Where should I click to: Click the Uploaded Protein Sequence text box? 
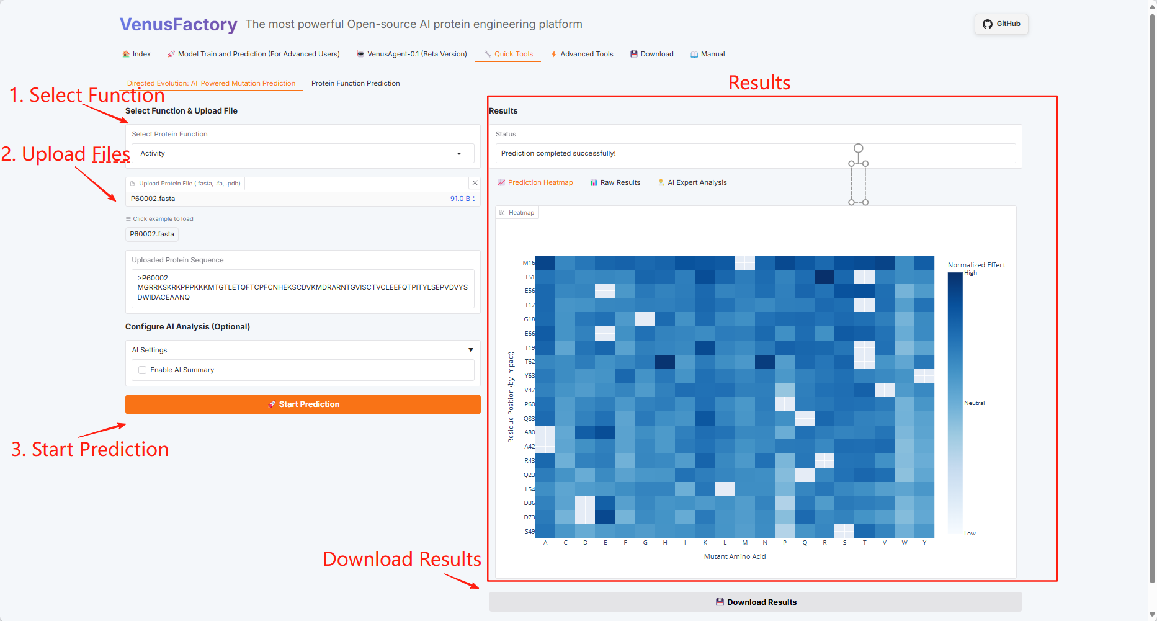pyautogui.click(x=302, y=288)
